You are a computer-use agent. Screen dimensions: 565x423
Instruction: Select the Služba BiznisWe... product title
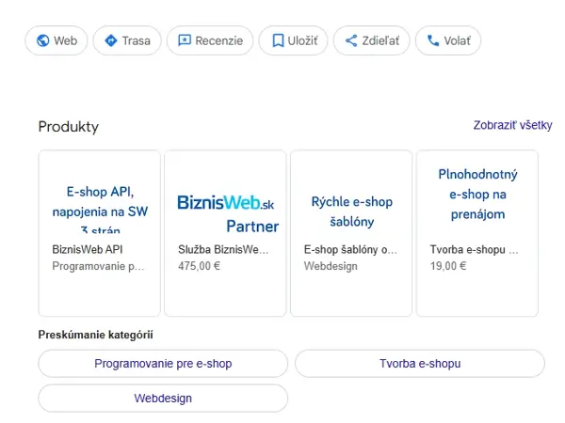click(x=223, y=249)
